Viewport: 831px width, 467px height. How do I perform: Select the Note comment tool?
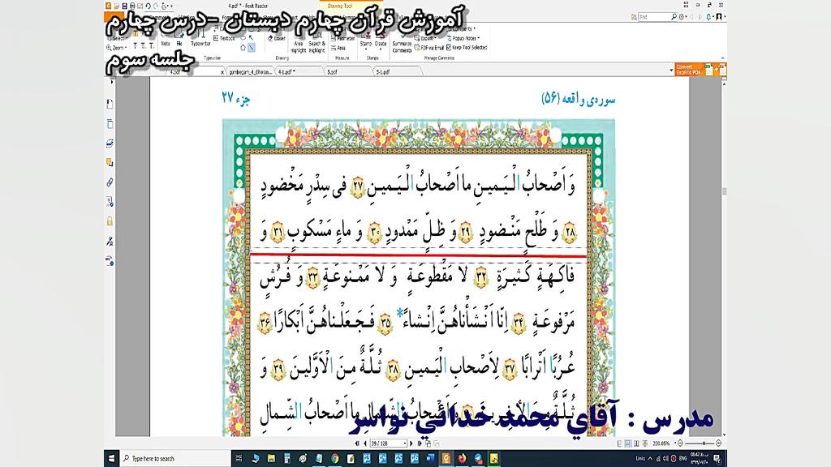coord(165,42)
